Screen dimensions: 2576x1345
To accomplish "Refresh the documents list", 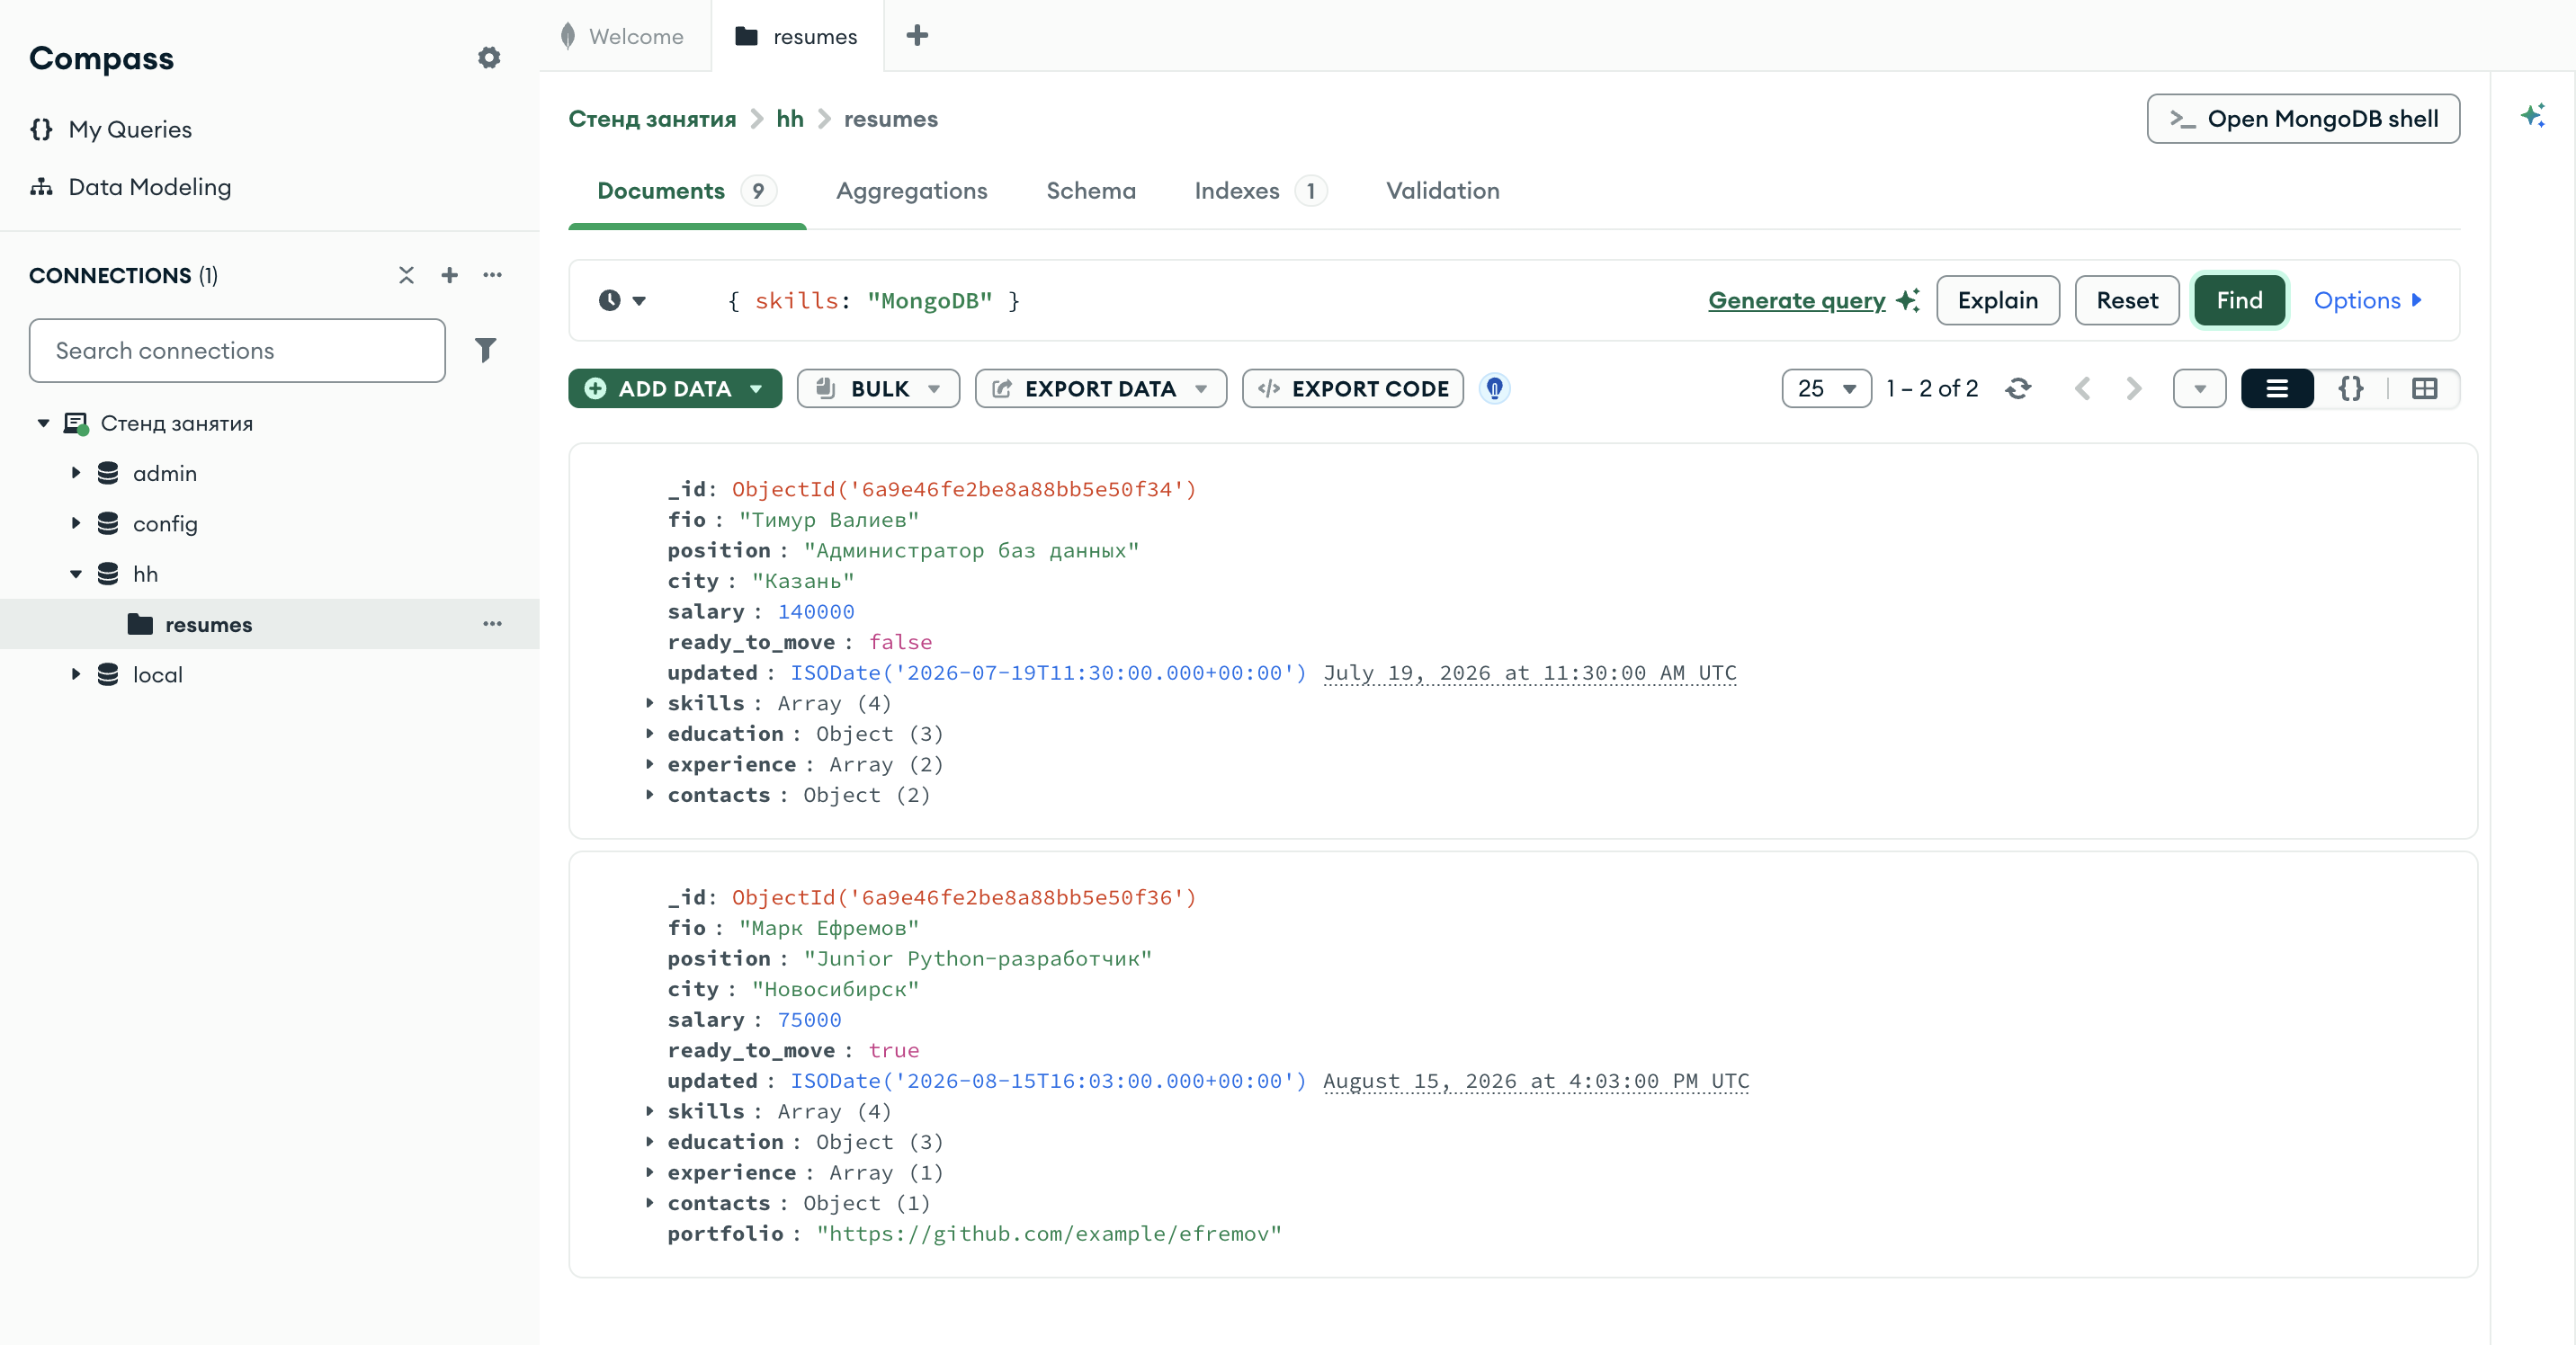I will click(2018, 388).
